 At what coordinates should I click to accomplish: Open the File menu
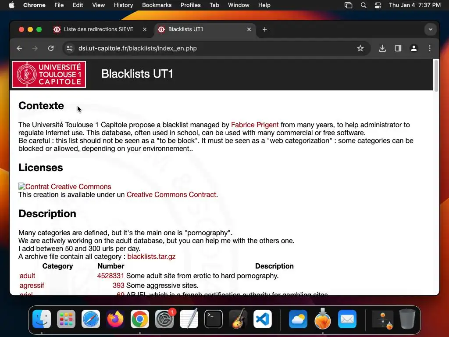(59, 5)
